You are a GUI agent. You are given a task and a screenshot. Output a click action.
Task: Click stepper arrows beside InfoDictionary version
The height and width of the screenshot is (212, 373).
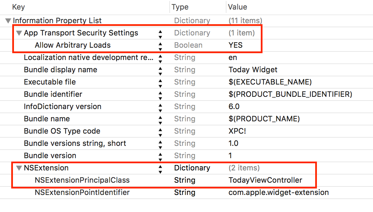click(160, 107)
